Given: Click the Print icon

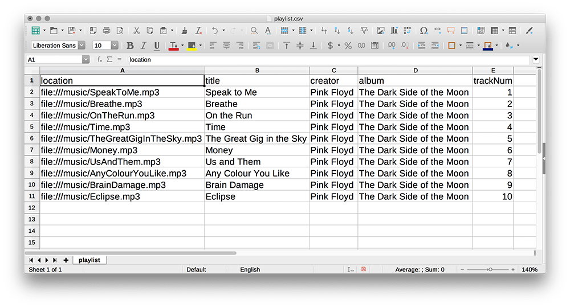Looking at the screenshot, I should coord(107,31).
